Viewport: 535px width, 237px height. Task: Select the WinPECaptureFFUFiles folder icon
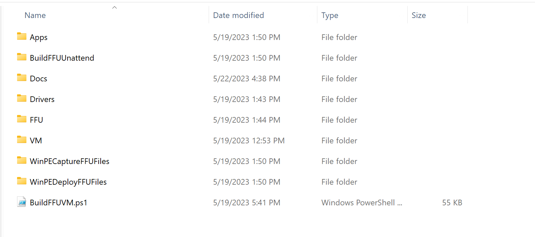coord(21,161)
